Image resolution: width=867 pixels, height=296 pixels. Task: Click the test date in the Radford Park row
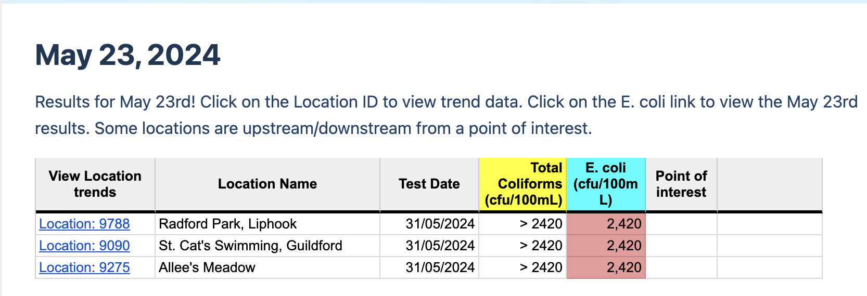440,224
